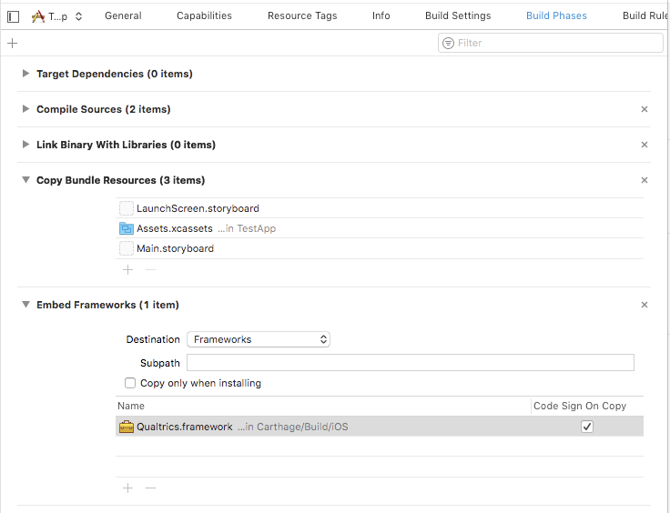This screenshot has height=513, width=670.
Task: Select LaunchScreen.storyboard row
Action: pyautogui.click(x=380, y=208)
